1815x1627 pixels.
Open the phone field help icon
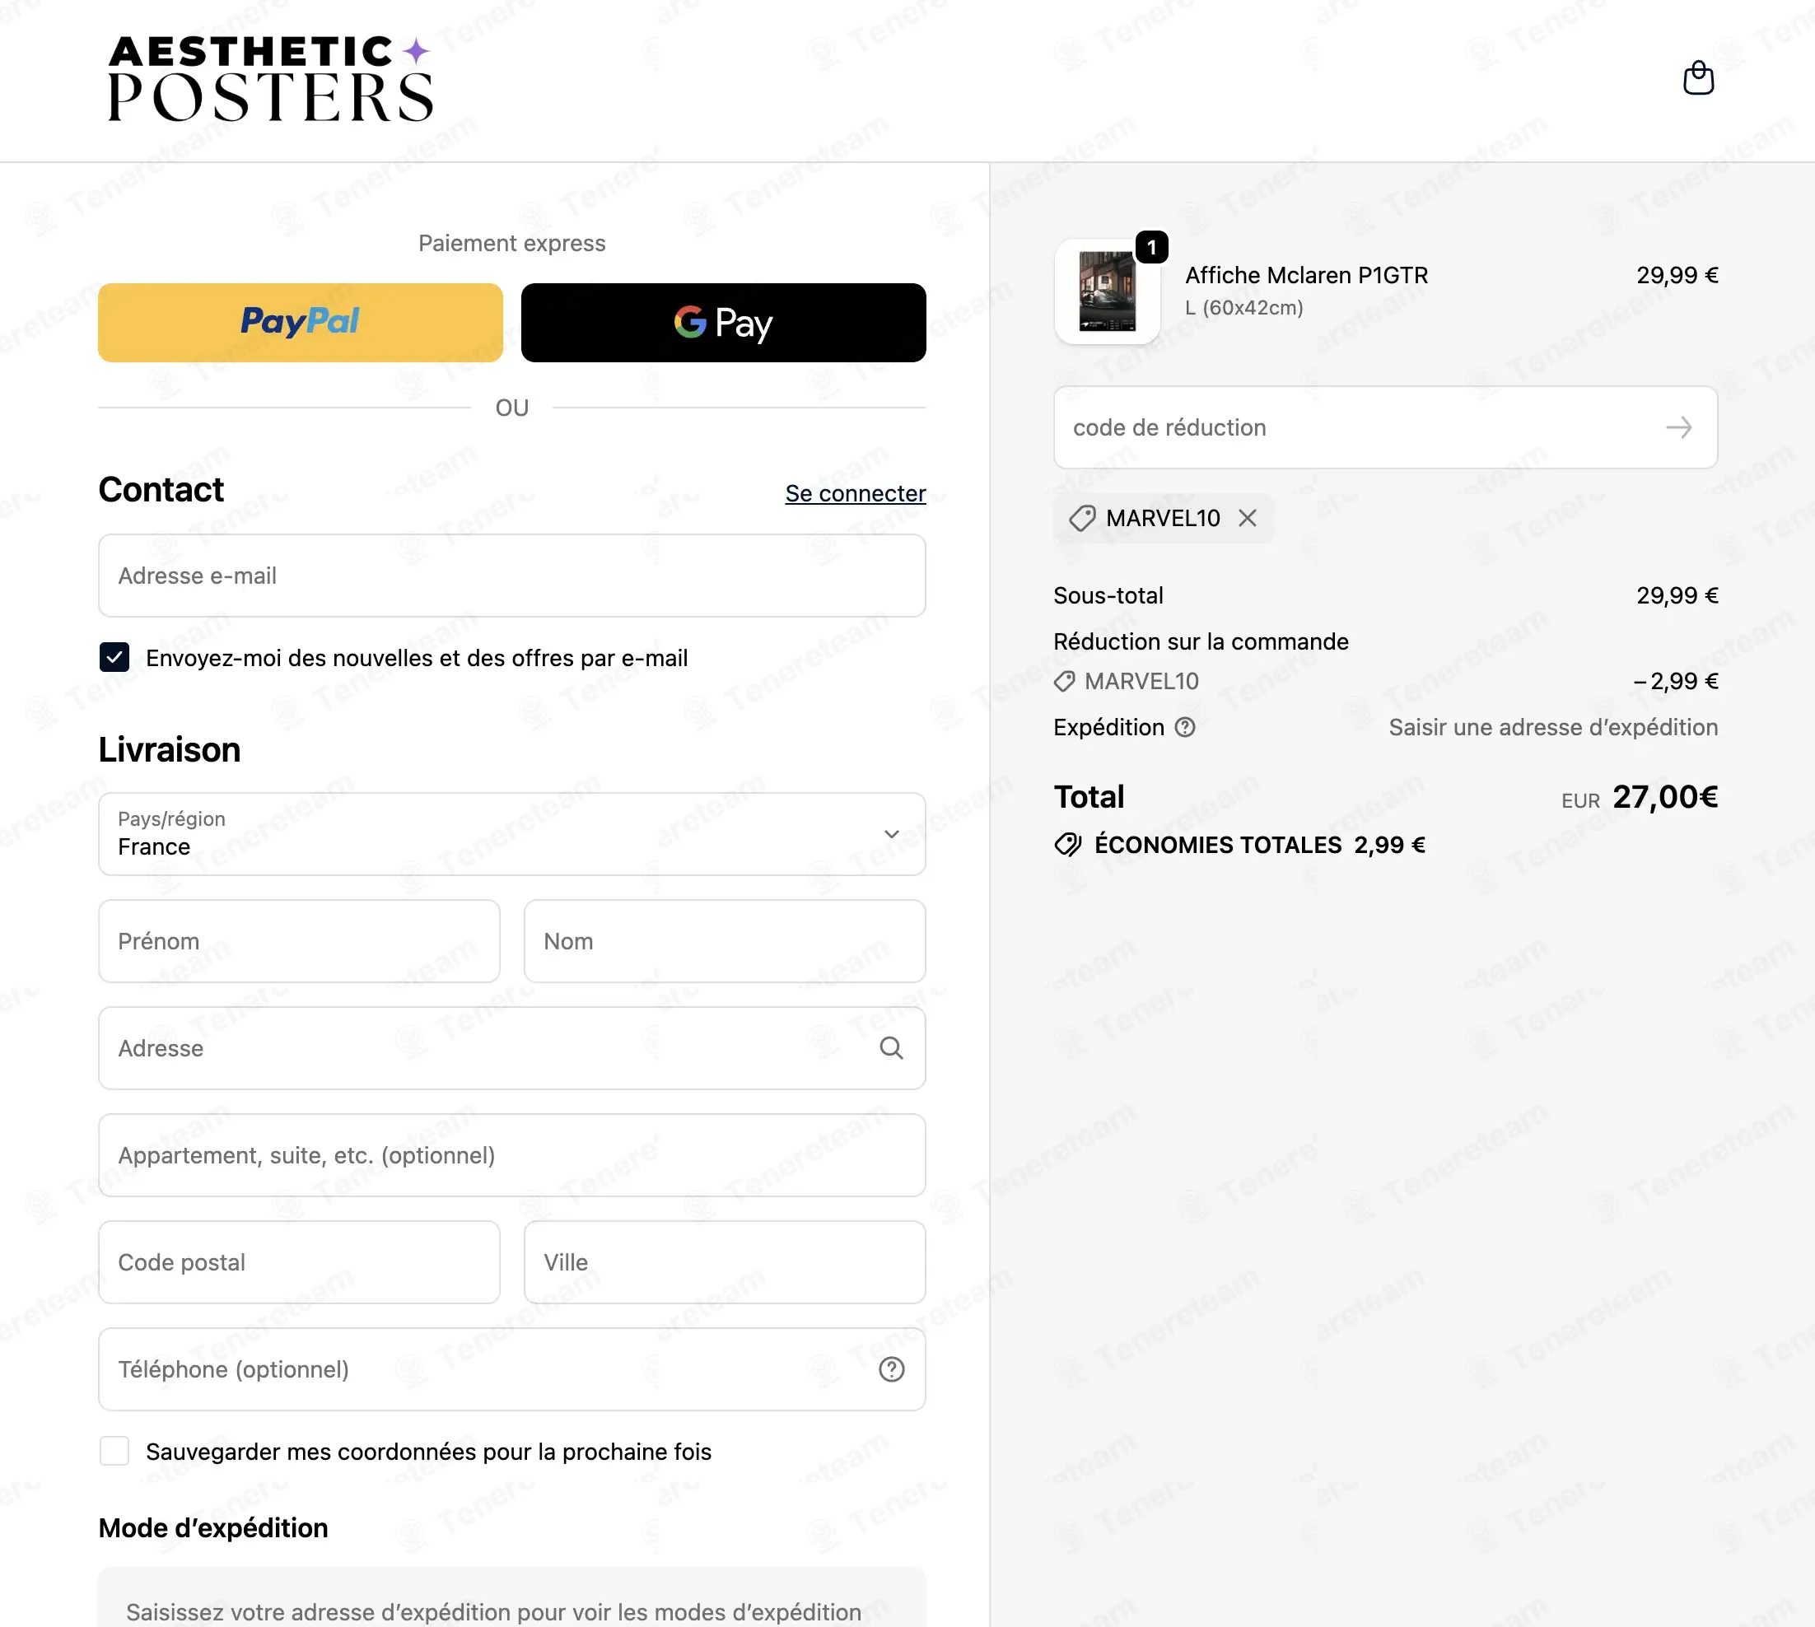point(891,1368)
